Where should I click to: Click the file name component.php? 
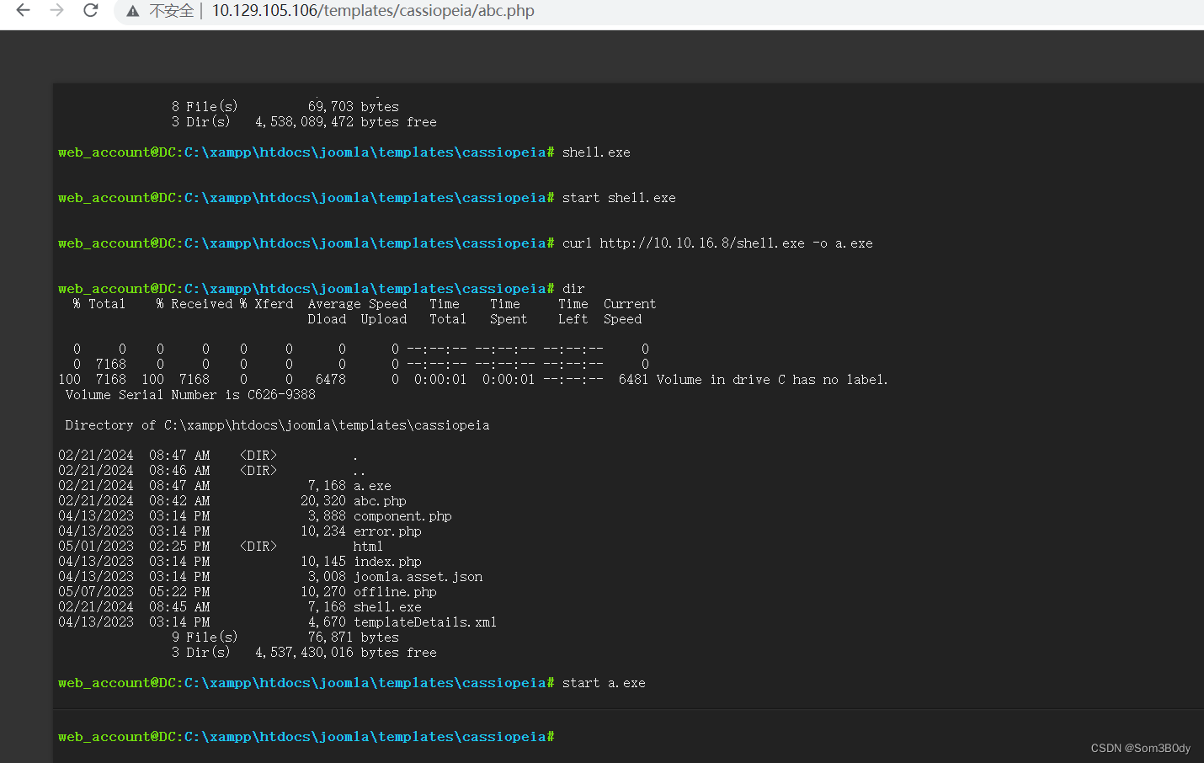pyautogui.click(x=402, y=516)
